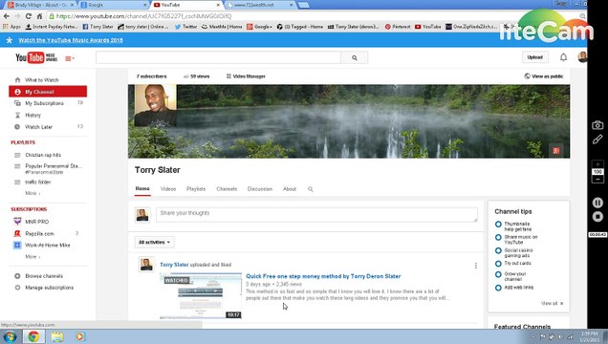Switch to the Discussion tab
The width and height of the screenshot is (608, 344).
pos(260,189)
